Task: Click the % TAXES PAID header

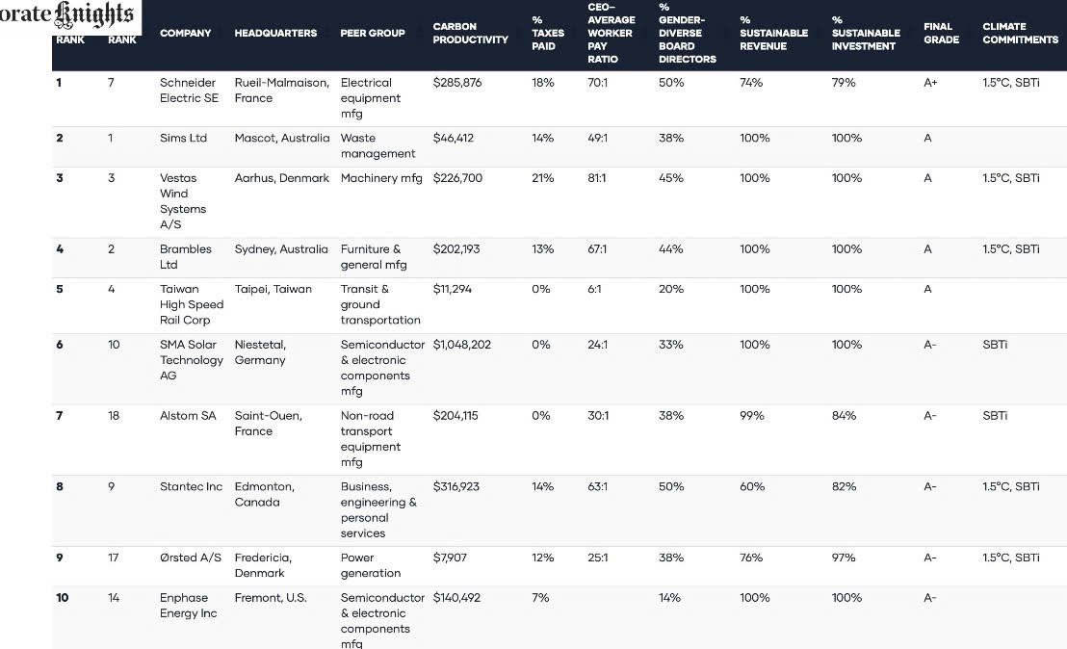Action: tap(548, 33)
